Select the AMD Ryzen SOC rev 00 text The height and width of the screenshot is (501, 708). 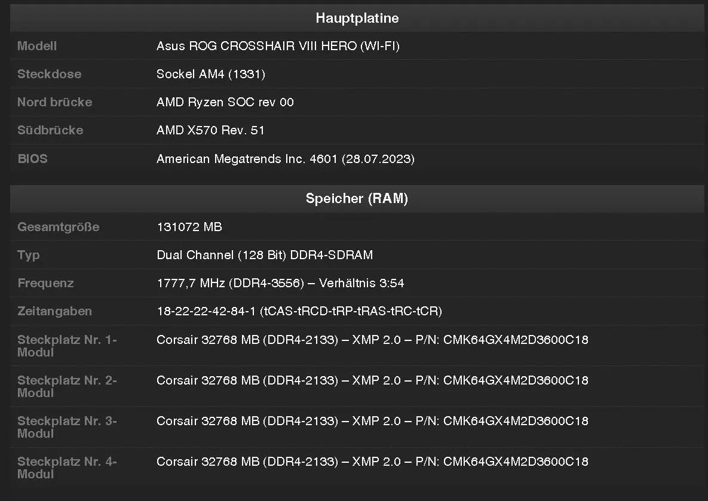225,102
